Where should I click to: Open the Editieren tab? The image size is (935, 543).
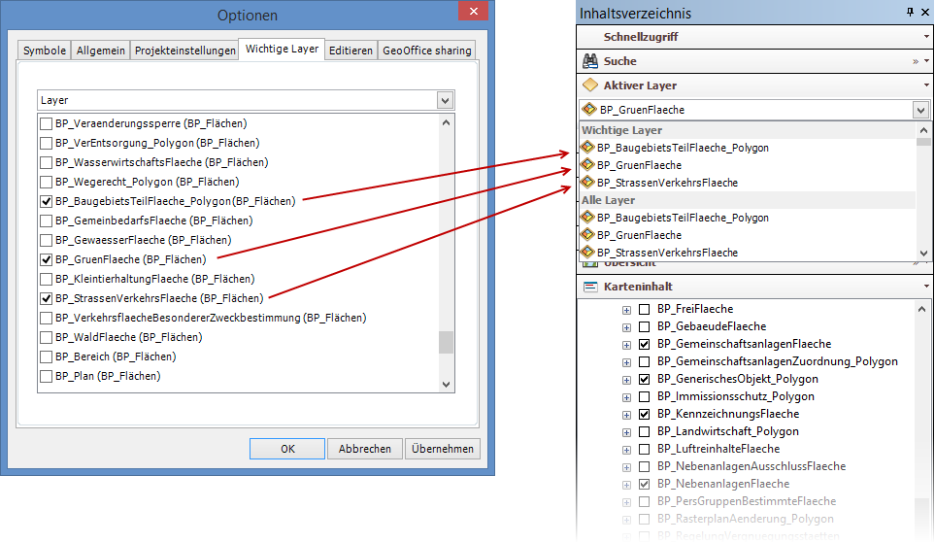point(351,51)
